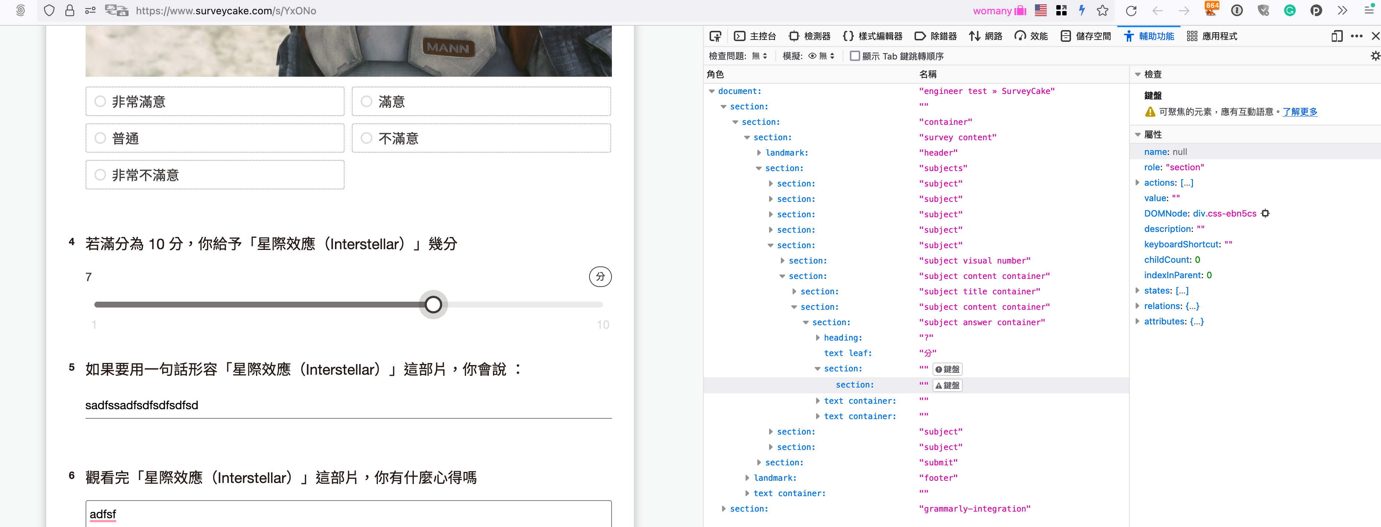This screenshot has height=527, width=1381.
Task: Click the element picker icon in devtools
Action: [715, 36]
